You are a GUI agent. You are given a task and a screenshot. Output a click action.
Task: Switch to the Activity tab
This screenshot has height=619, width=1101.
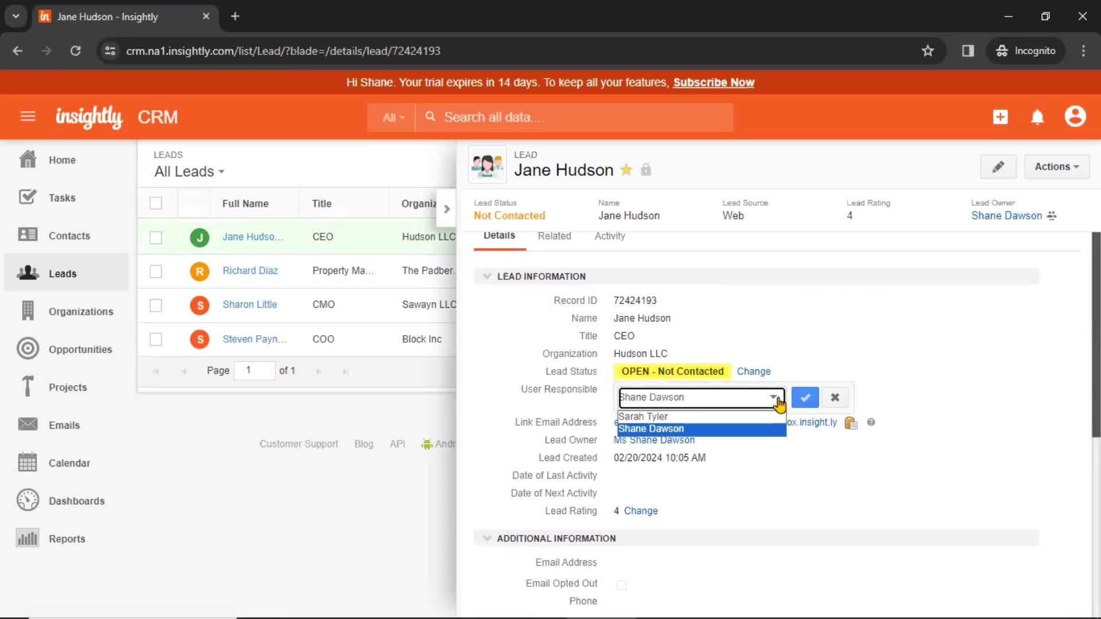click(610, 235)
